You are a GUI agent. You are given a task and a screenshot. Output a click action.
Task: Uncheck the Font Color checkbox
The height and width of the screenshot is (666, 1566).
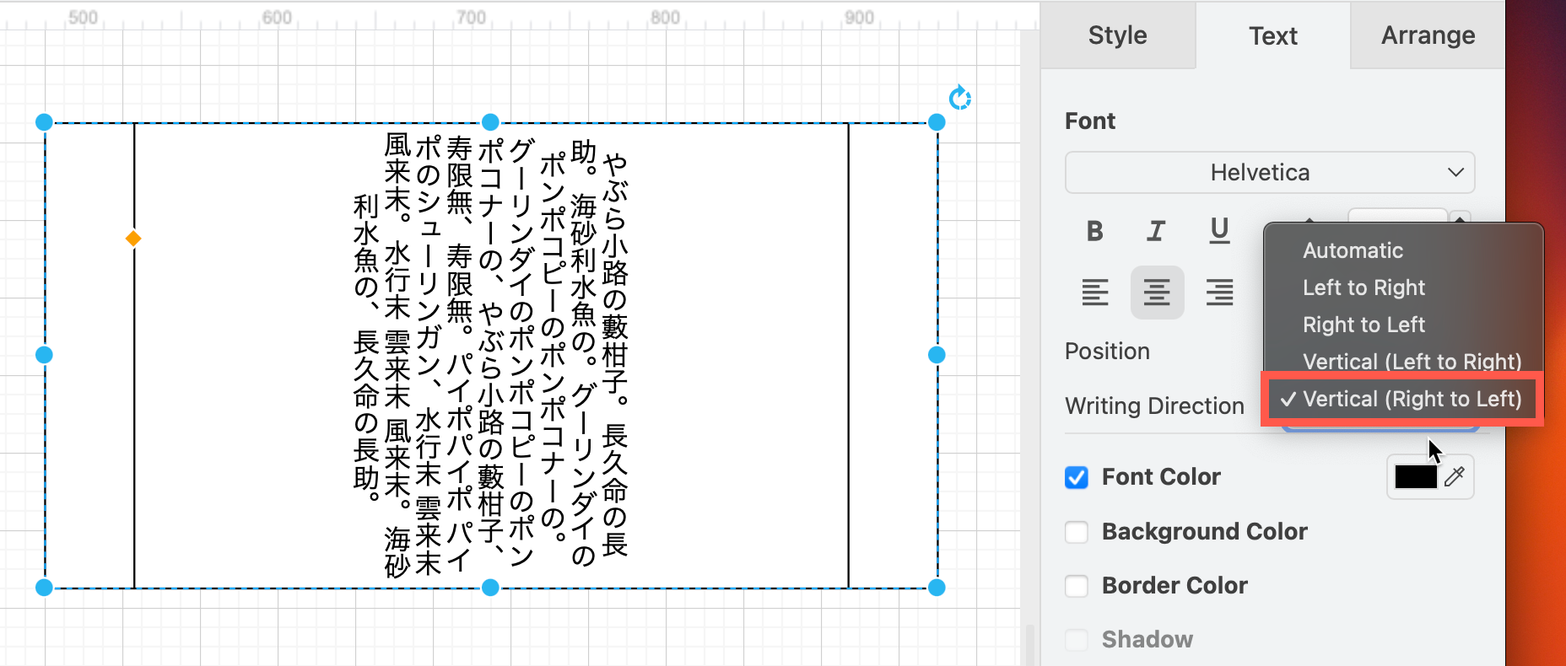tap(1077, 478)
